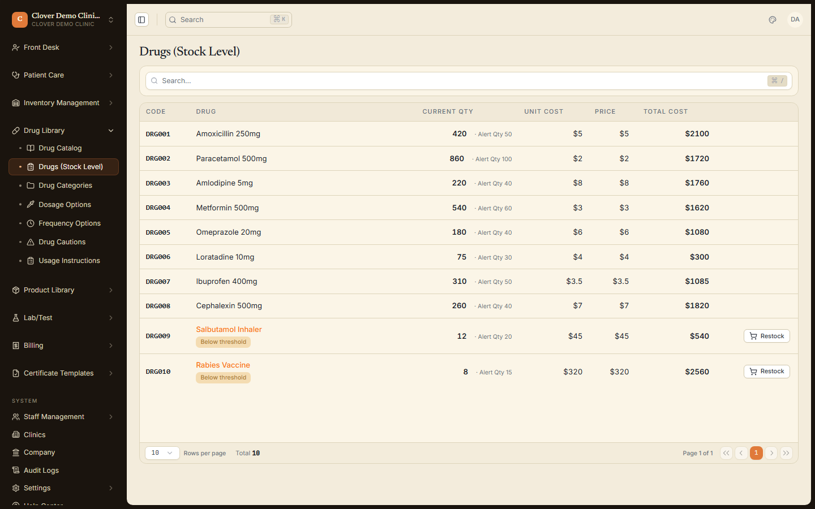Go to the next page button
Image resolution: width=815 pixels, height=509 pixels.
tap(771, 453)
